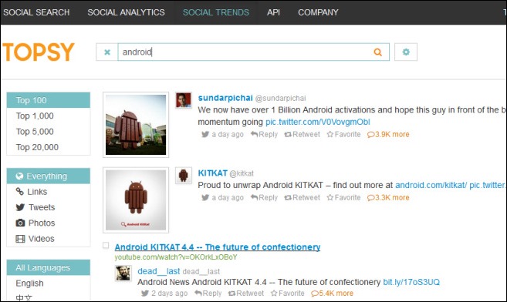507x302 pixels.
Task: Click '2 days ago' timestamp
Action: 170,294
